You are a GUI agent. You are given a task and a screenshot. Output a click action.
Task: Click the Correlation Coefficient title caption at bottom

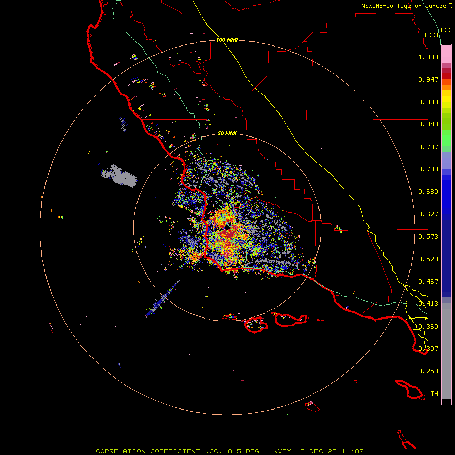pyautogui.click(x=230, y=451)
